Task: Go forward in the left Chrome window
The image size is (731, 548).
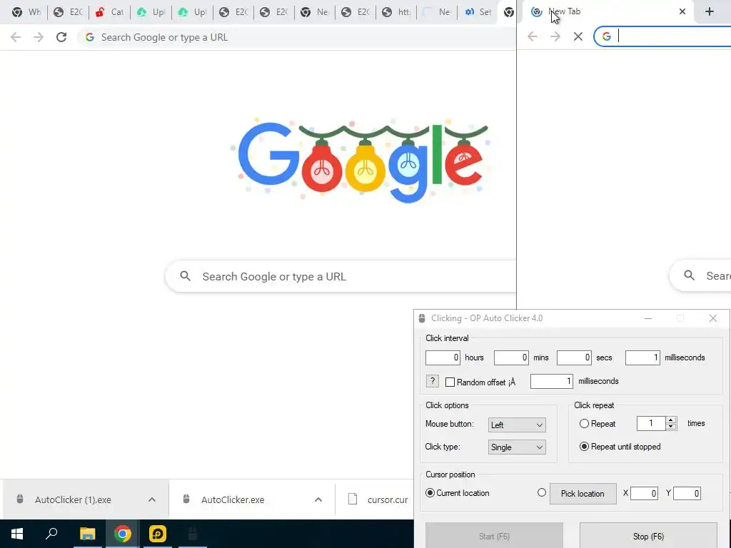Action: pos(39,37)
